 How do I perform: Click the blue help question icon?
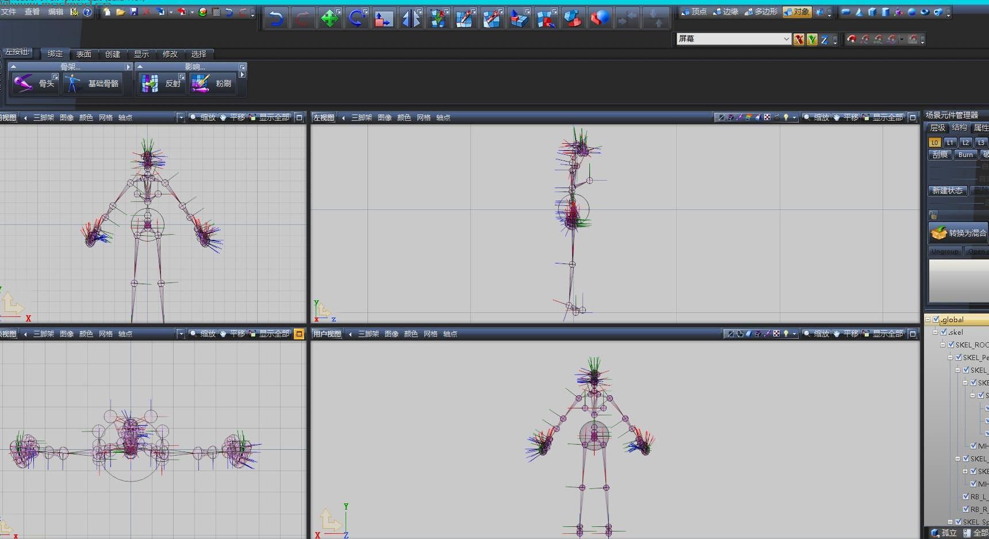87,12
